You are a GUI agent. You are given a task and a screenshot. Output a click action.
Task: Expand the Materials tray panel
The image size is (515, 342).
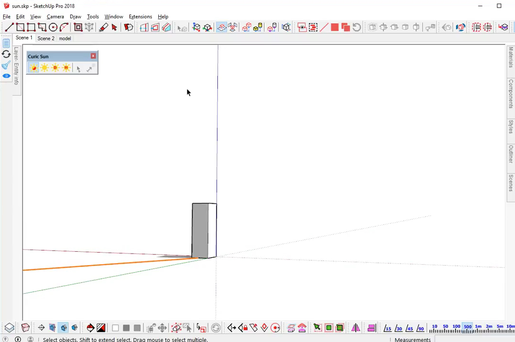coord(511,58)
